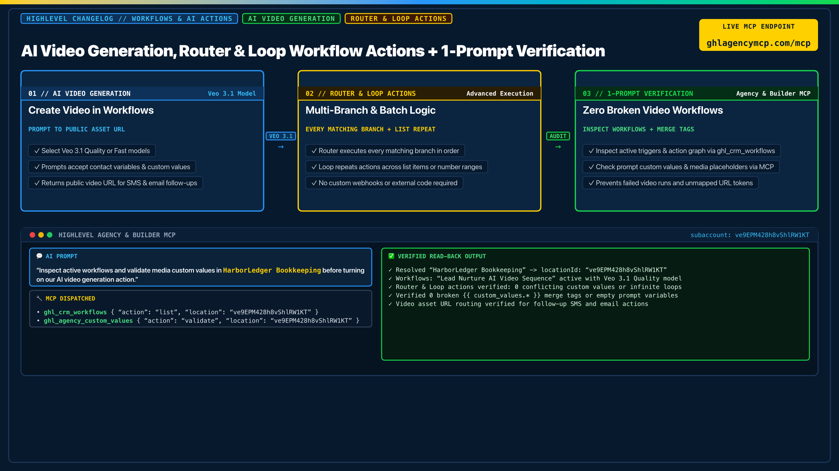The height and width of the screenshot is (471, 839).
Task: Click the ghlagencymcp.com/mcp link
Action: (758, 43)
